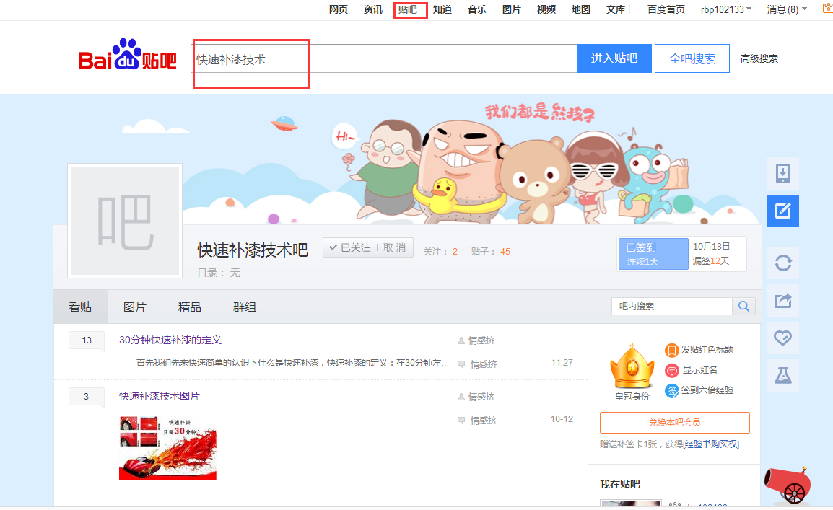
Task: Click the post preview text starting 首先我们先来
Action: (x=293, y=363)
